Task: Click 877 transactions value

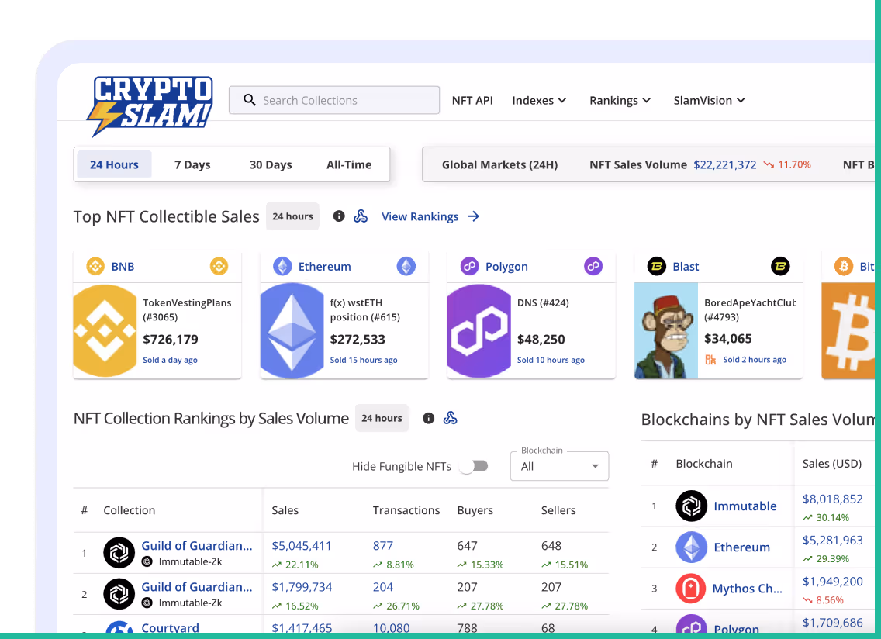Action: pyautogui.click(x=382, y=546)
